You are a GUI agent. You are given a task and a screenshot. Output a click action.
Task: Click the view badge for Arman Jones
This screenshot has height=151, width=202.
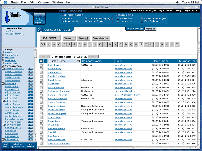[x=30, y=110]
